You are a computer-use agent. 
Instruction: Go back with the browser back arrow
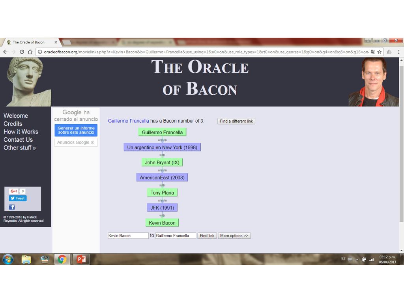tap(5, 52)
